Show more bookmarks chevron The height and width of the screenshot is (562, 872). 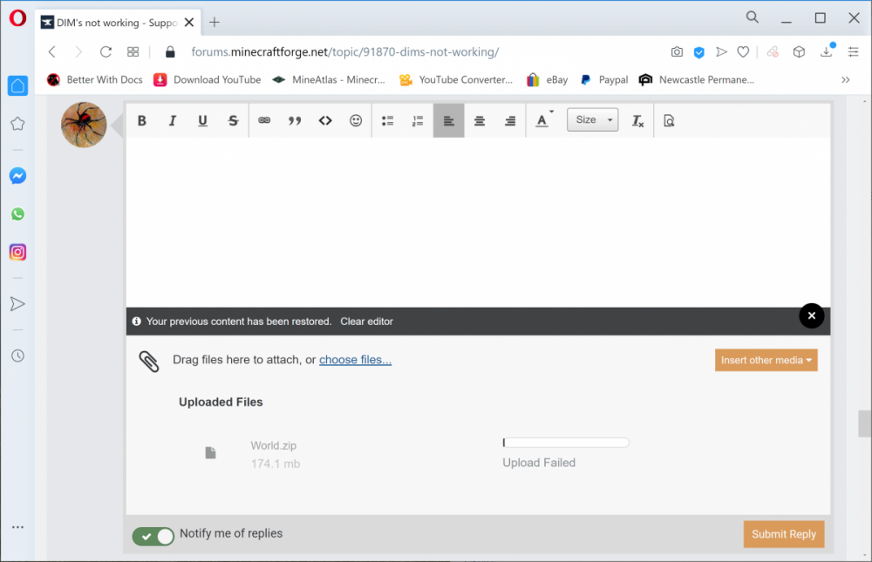[x=845, y=79]
